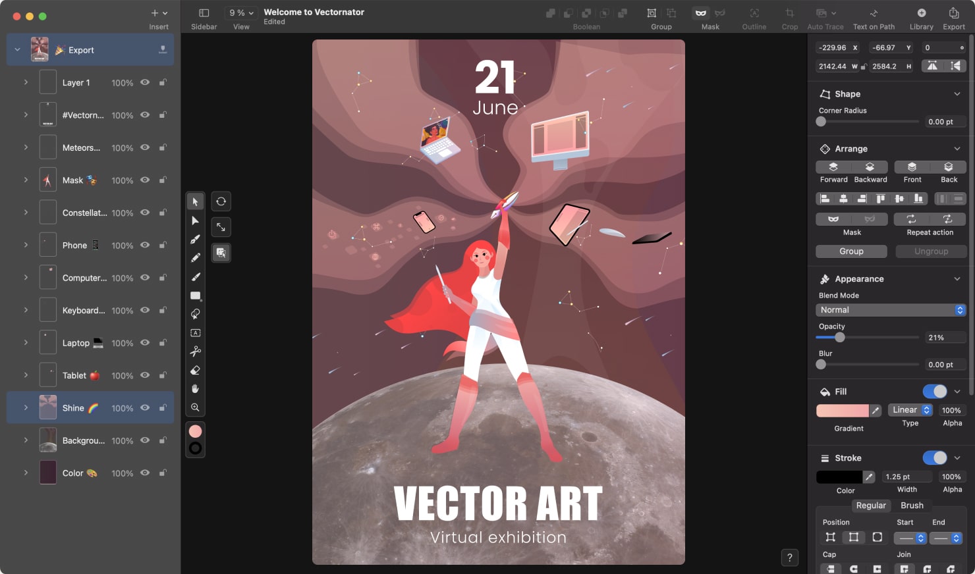Collapse the Arrange section
This screenshot has height=574, width=975.
(957, 149)
